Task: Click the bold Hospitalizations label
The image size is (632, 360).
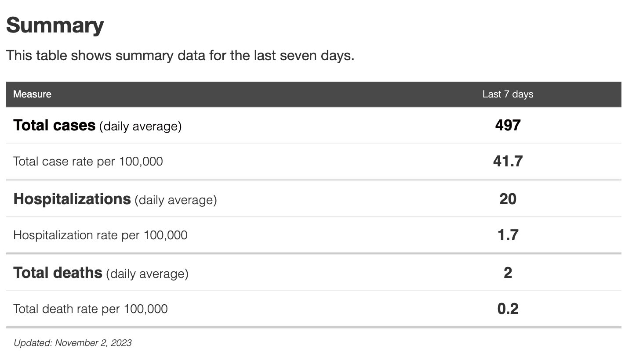Action: pyautogui.click(x=72, y=199)
